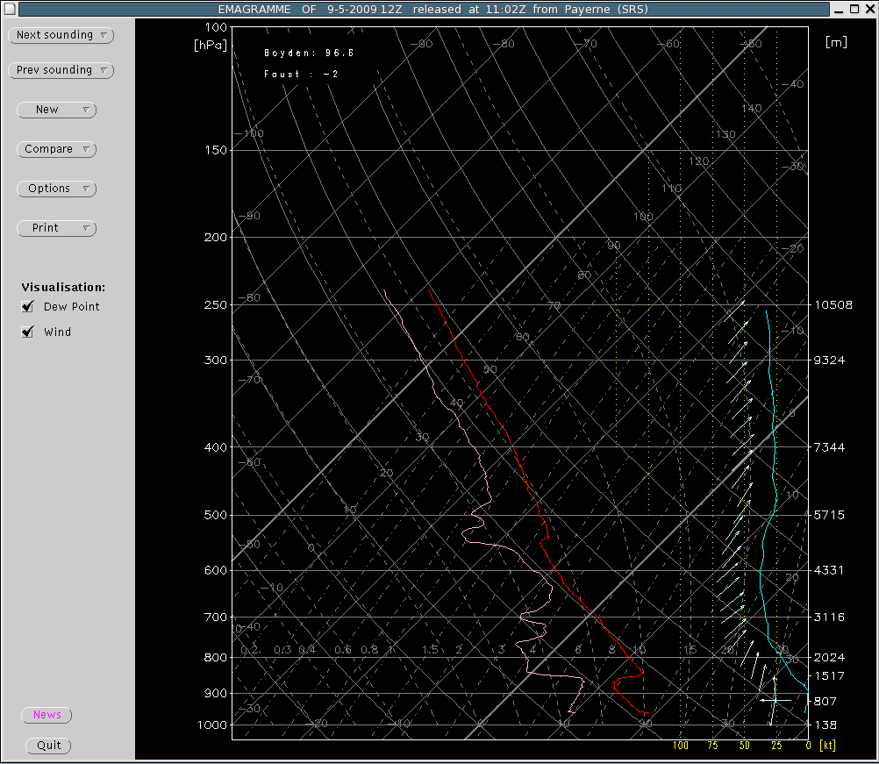Click the 1517 altitude label

[829, 676]
